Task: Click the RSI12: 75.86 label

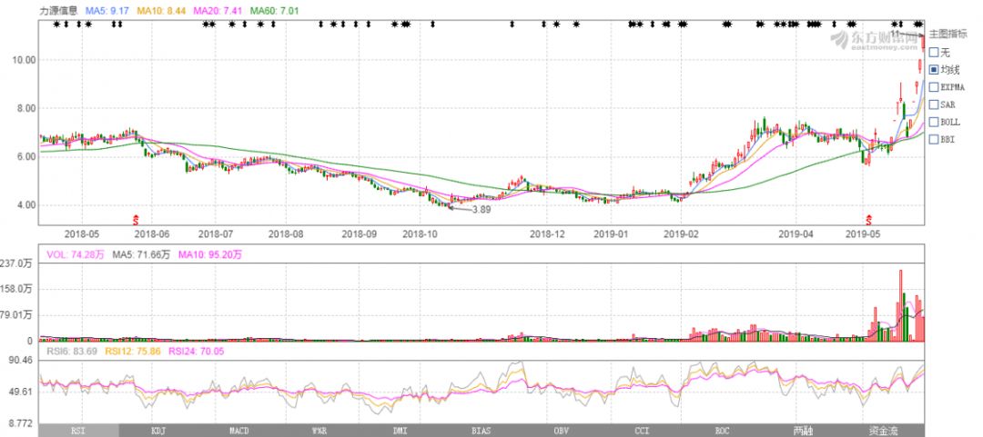Action: click(132, 352)
